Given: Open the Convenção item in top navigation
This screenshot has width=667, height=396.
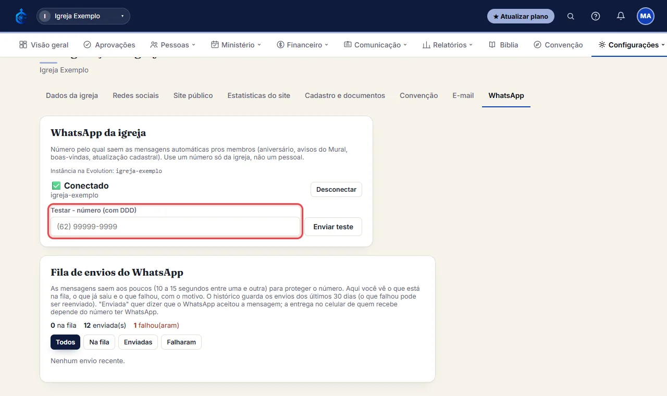Looking at the screenshot, I should pos(558,45).
